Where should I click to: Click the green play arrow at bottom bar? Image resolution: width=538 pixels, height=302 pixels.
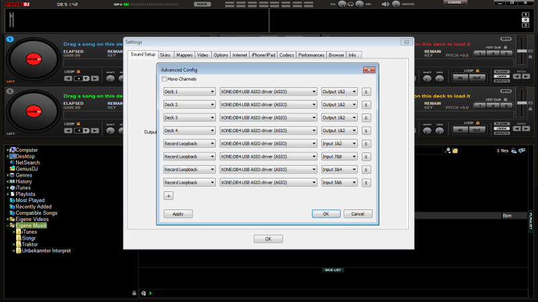tap(150, 293)
